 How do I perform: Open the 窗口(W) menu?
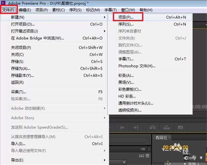tap(128, 10)
